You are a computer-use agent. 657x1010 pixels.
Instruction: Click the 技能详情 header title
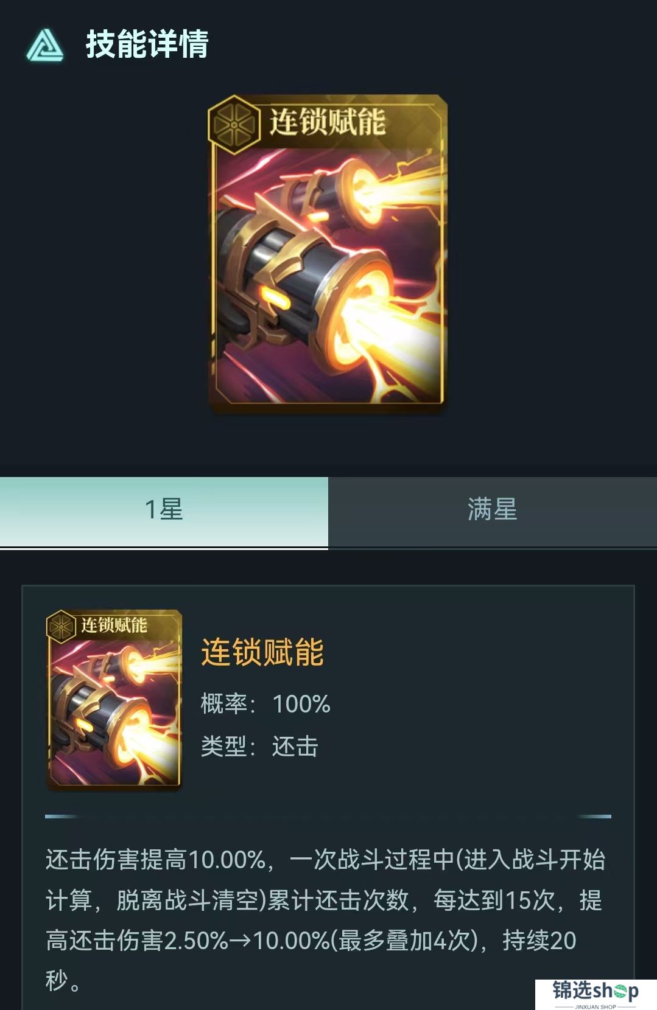147,44
